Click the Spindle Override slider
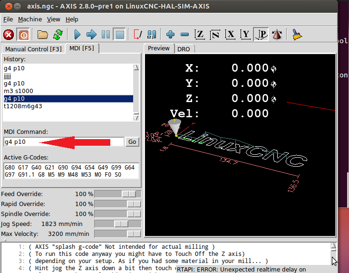The height and width of the screenshot is (273, 349). click(x=118, y=214)
